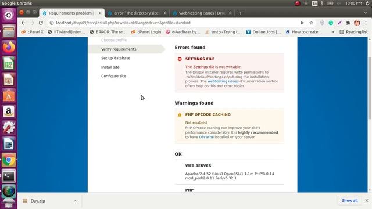Reload the Drupal install page
This screenshot has height=209, width=372.
click(x=41, y=23)
